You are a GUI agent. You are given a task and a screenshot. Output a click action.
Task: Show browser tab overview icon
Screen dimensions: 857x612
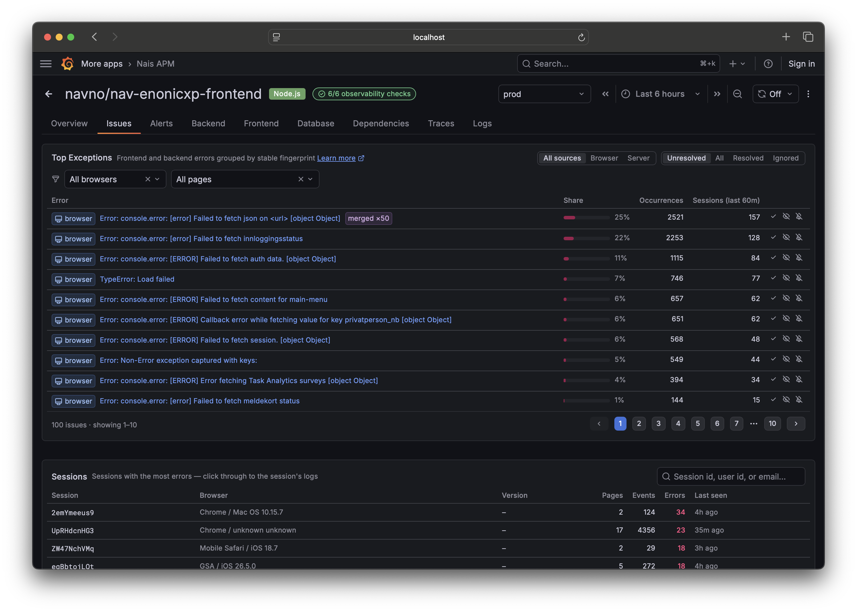pos(808,37)
